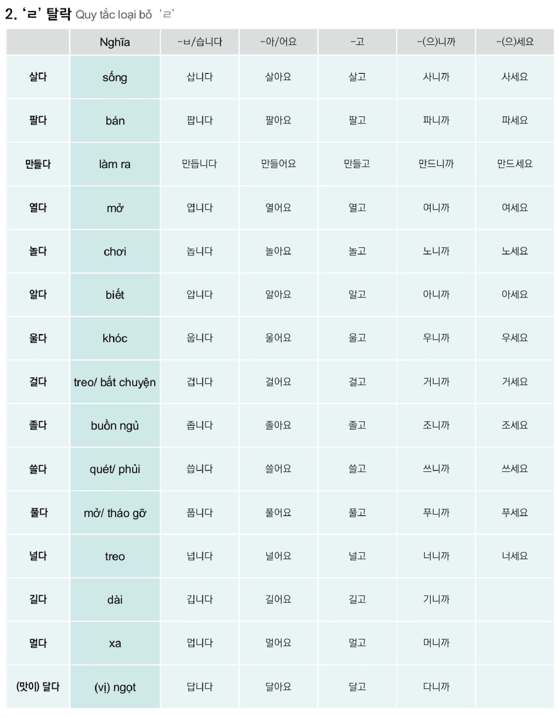This screenshot has width=558, height=717.
Task: Select the section title "'ㄹ' 탈락"
Action: (46, 14)
